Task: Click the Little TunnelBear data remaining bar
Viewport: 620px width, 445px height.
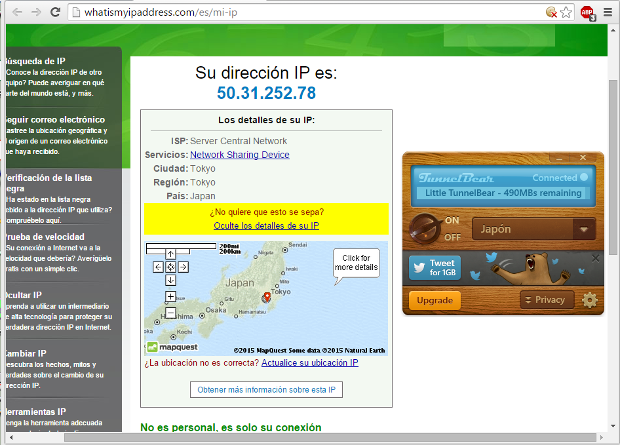Action: tap(503, 193)
